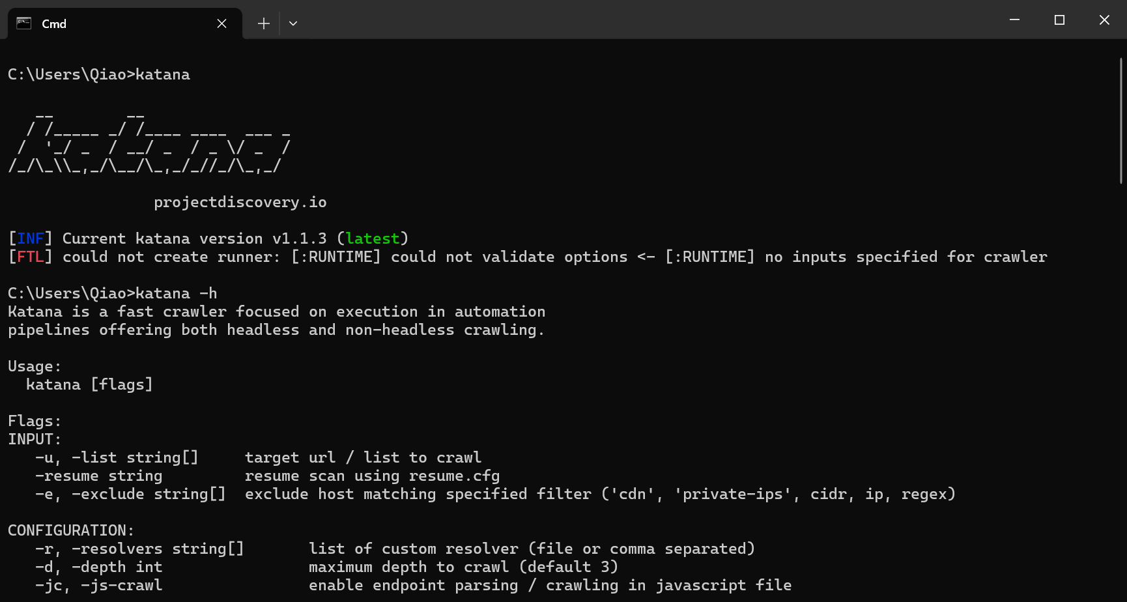Click the green "latest" version text
Viewport: 1127px width, 602px height.
click(x=373, y=238)
